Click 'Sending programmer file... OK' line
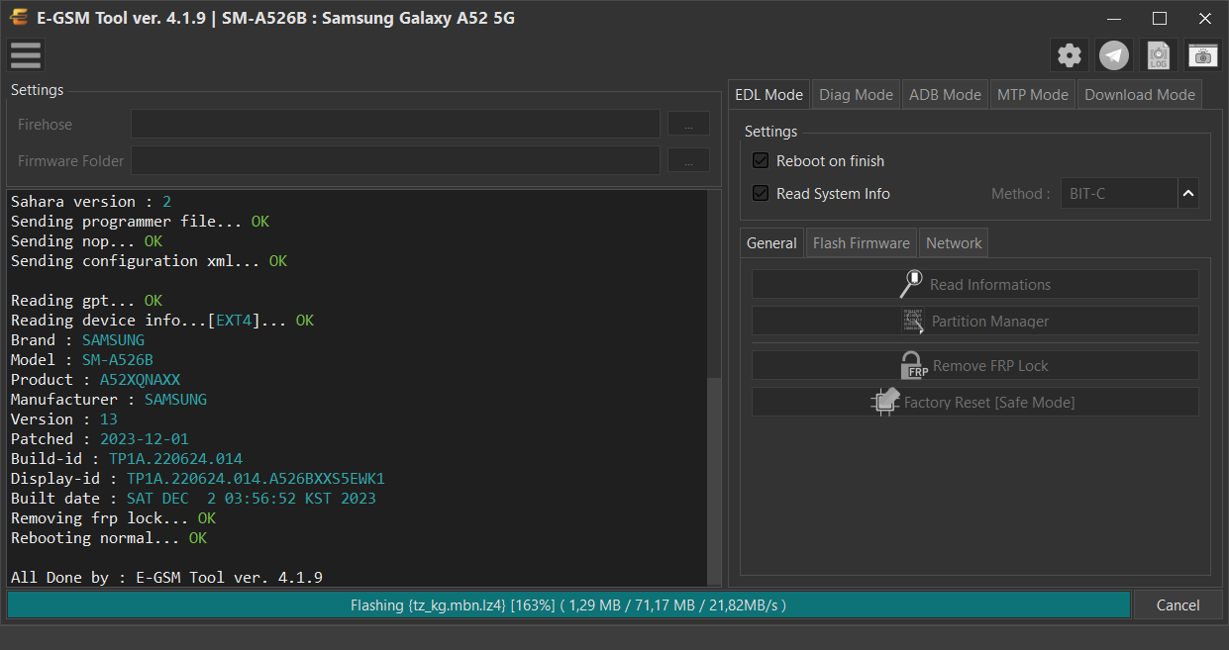This screenshot has height=650, width=1229. [140, 222]
